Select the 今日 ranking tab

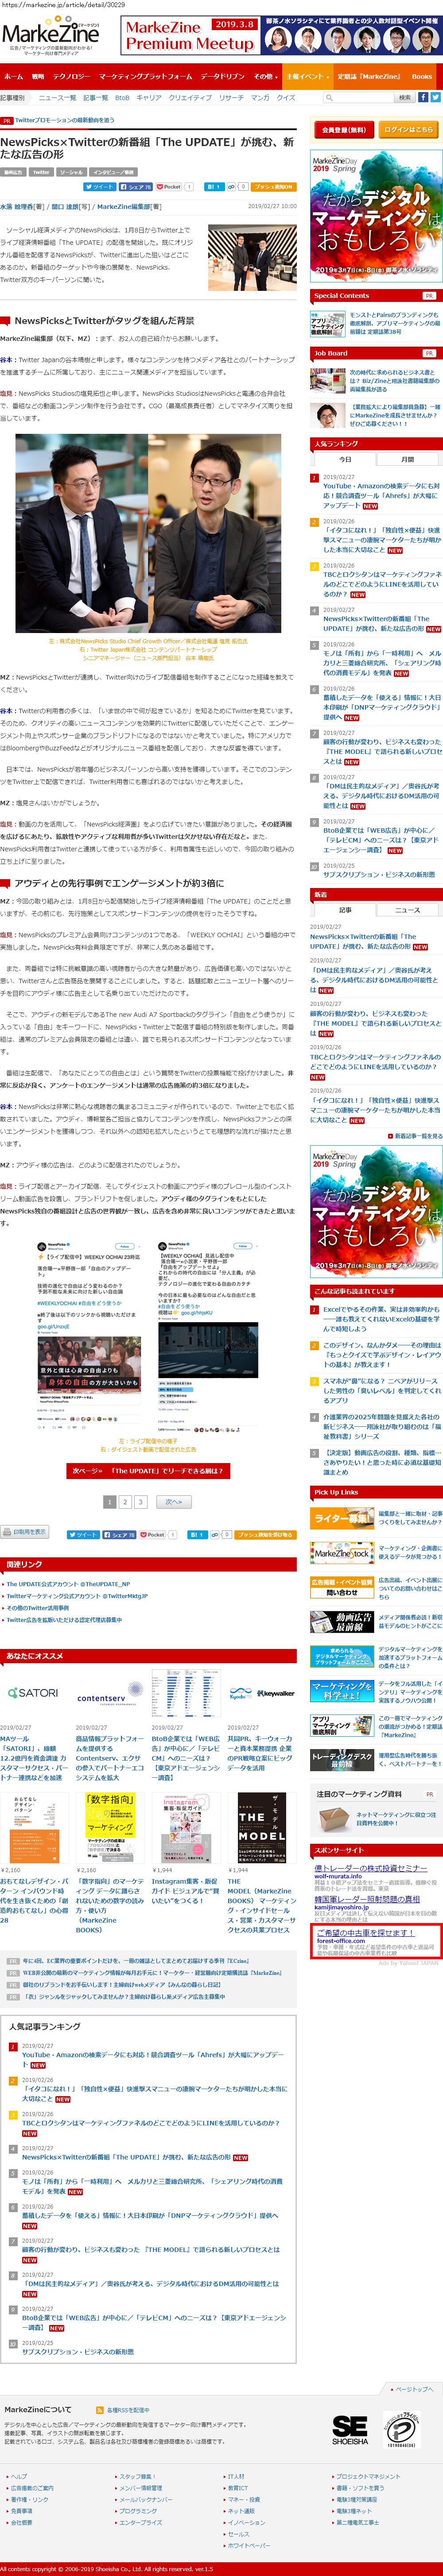click(x=345, y=459)
